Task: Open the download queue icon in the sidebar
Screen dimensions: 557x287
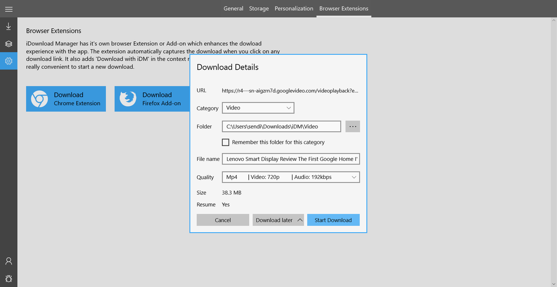Action: [x=8, y=44]
